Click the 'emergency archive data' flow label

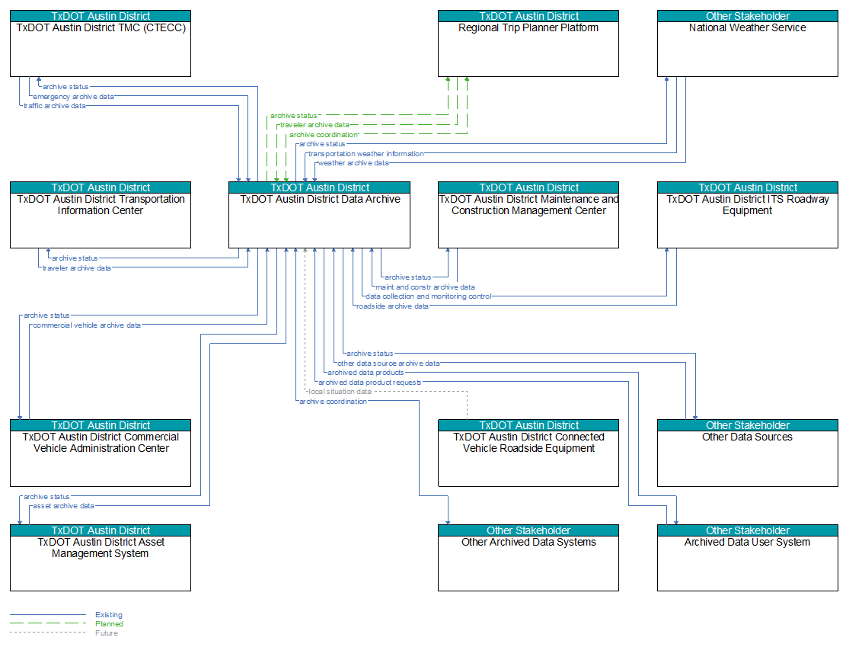(x=73, y=97)
